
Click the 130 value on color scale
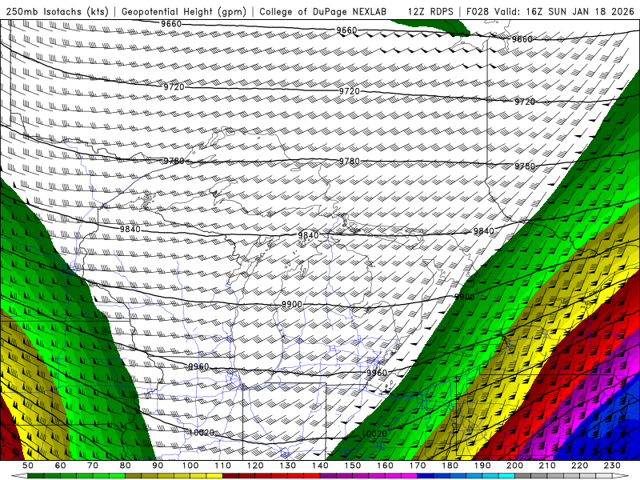288,466
